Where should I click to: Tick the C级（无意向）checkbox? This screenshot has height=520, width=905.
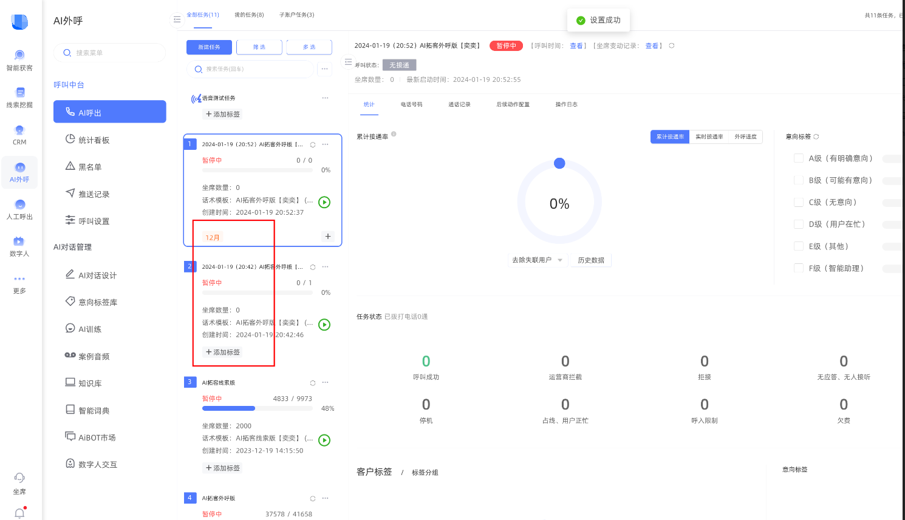point(799,202)
